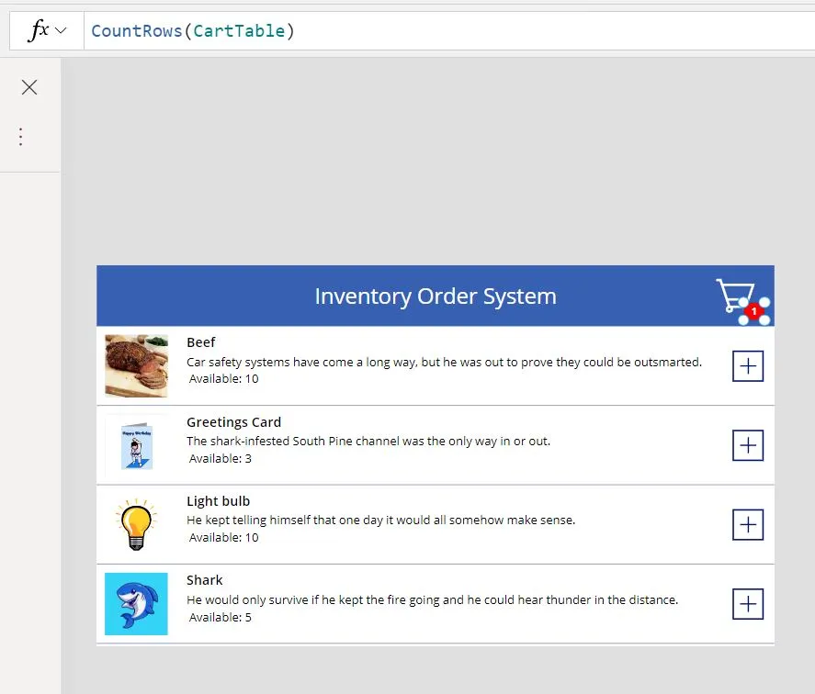Click the Beef product image
The width and height of the screenshot is (815, 694).
136,365
